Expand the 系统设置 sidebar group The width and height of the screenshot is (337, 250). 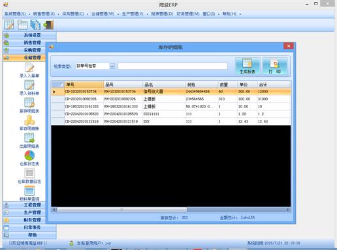(29, 35)
